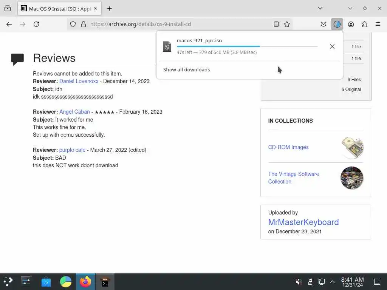Open the clock showing 8:41 AM
387x290 pixels.
click(x=352, y=282)
